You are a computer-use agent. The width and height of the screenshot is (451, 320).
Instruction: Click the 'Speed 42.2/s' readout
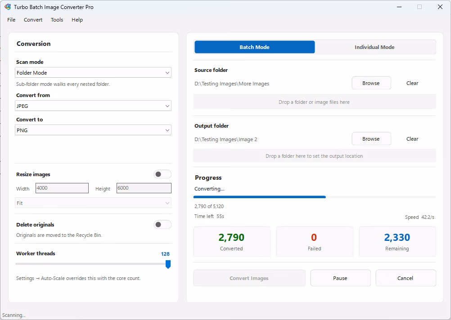[x=419, y=217]
